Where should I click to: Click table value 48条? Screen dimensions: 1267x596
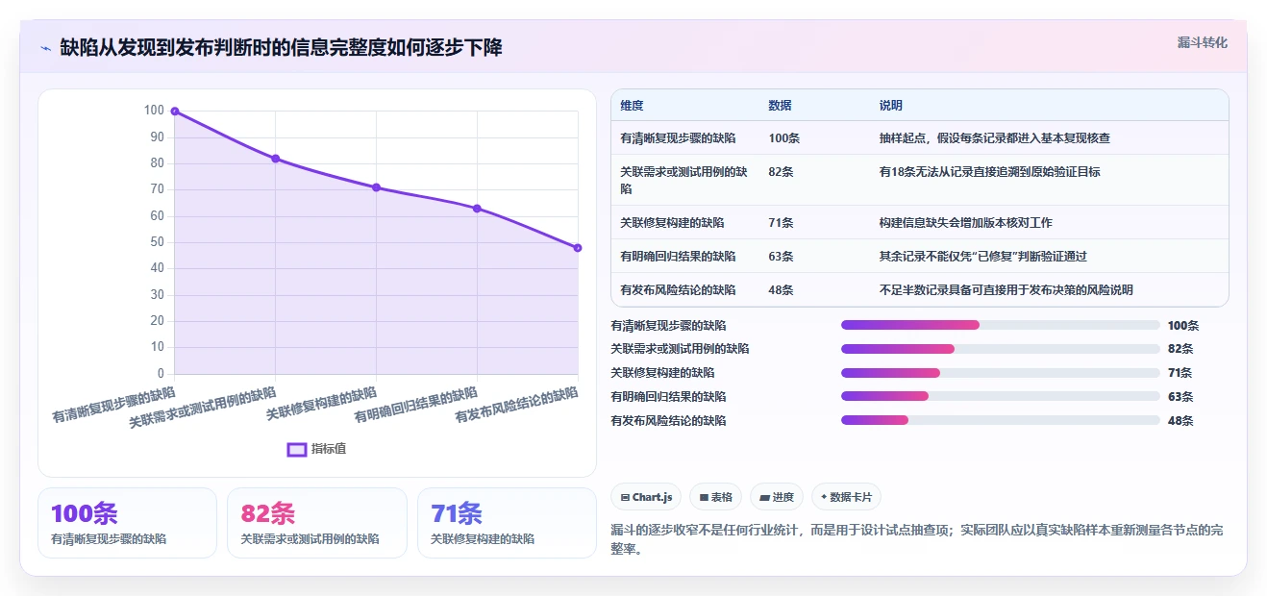[x=781, y=290]
